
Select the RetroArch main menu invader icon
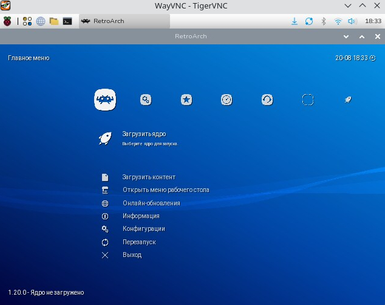click(x=105, y=100)
